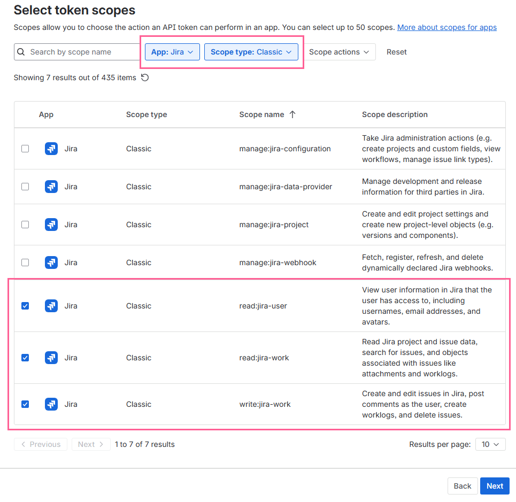Click Jira icon in read:jira-user row
This screenshot has width=516, height=502.
coord(51,306)
